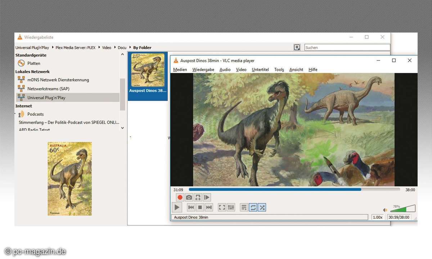
Task: Close the Wiedergabeliste window
Action: 382,37
